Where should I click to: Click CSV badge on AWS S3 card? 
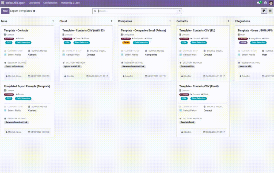[67, 42]
